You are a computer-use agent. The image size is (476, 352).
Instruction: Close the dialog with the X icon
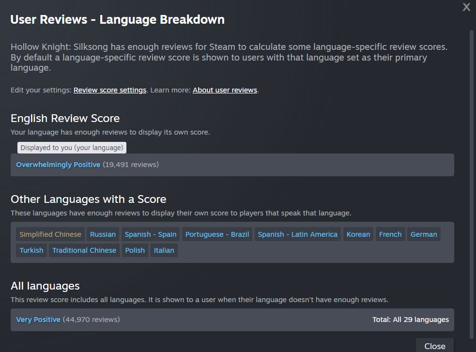(466, 7)
